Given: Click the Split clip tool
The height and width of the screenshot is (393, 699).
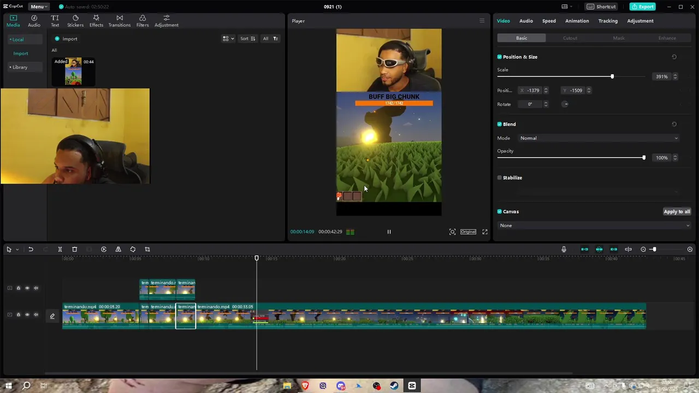Looking at the screenshot, I should (60, 249).
